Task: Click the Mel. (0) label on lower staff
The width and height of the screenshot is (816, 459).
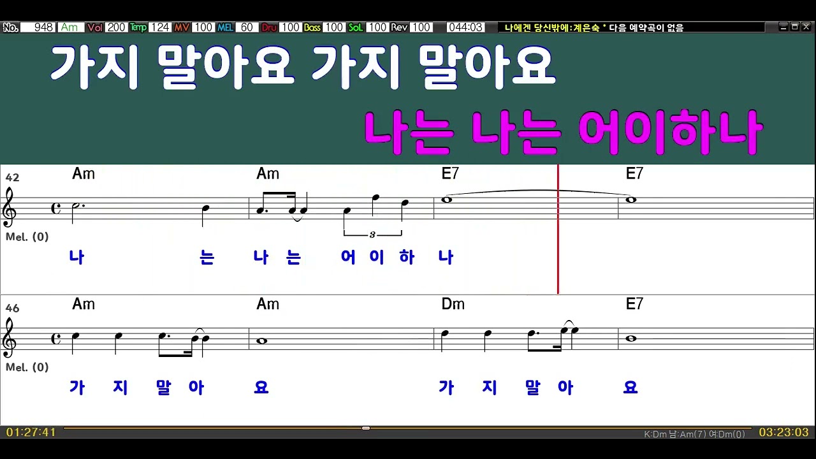Action: [x=27, y=367]
